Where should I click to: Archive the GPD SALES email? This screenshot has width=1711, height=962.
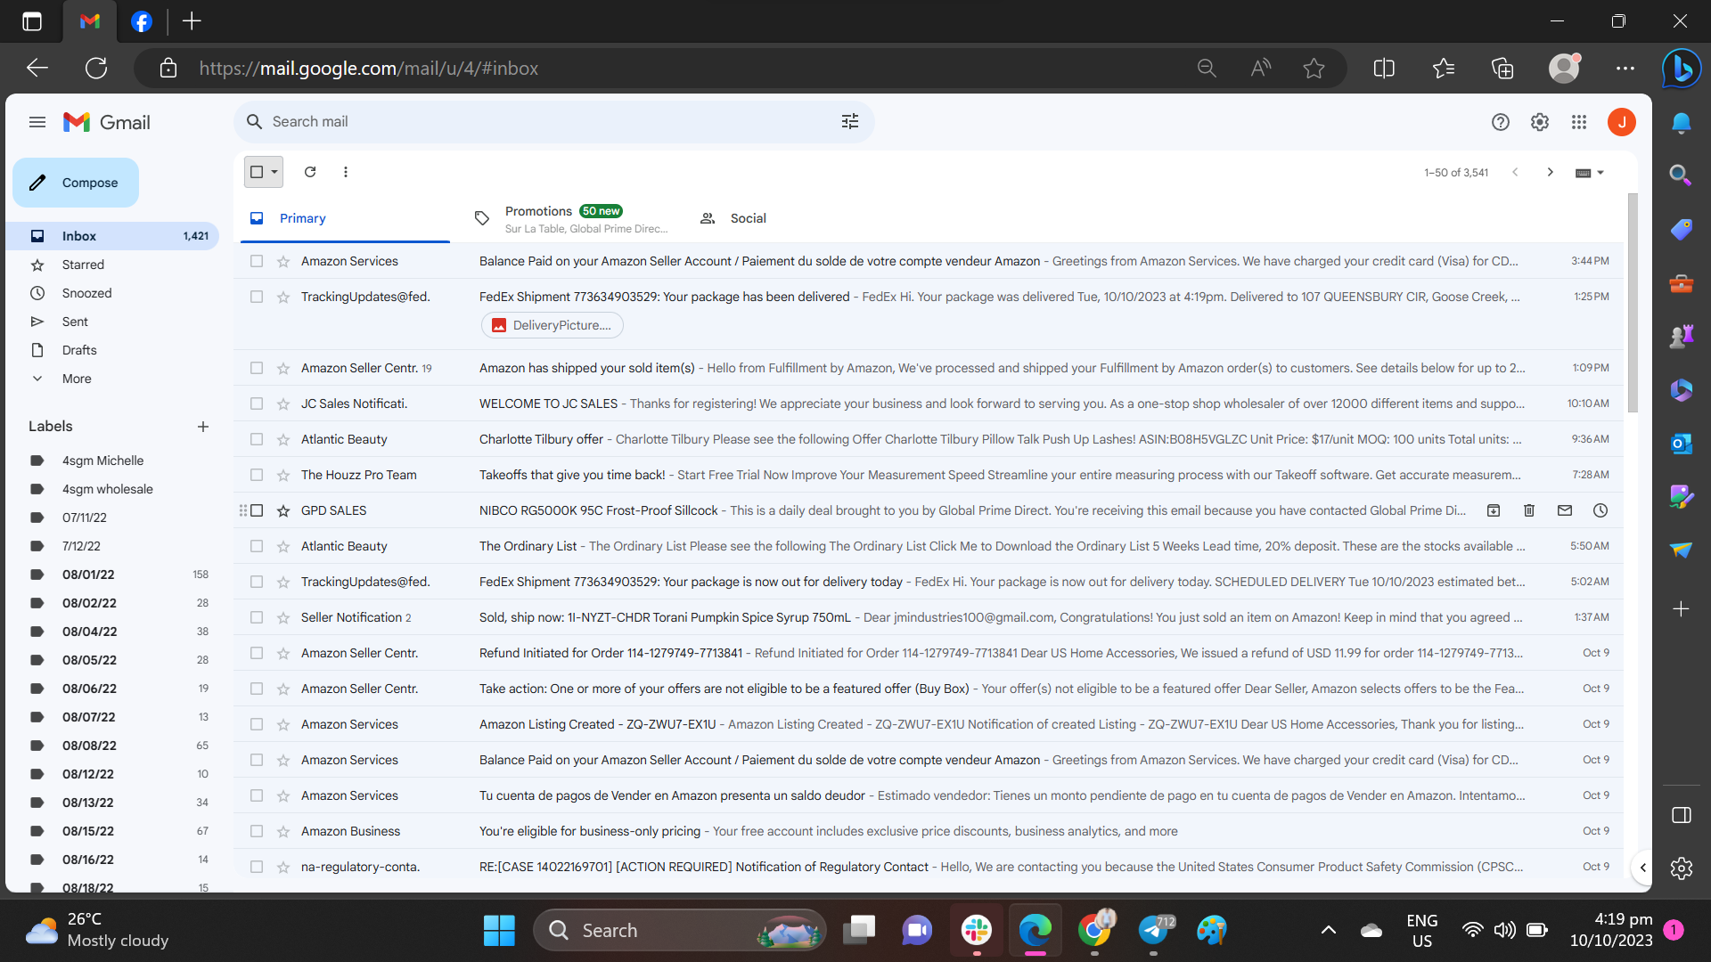pos(1494,510)
